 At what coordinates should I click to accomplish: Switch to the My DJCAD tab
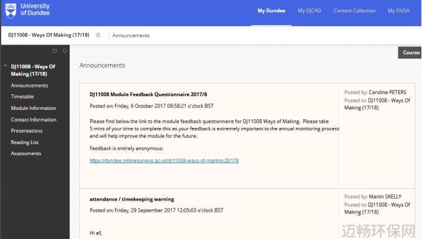(x=310, y=11)
